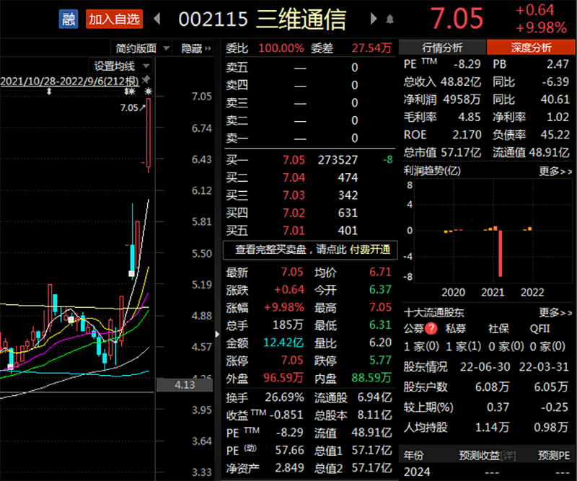Click the ROE 2.170 value
The image size is (577, 481).
coord(467,134)
